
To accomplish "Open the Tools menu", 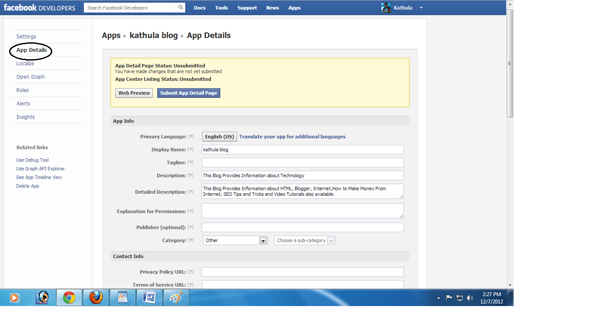I will 221,7.
